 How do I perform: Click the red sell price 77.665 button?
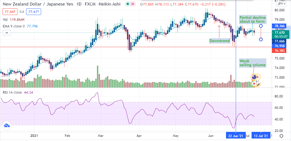(x=10, y=12)
